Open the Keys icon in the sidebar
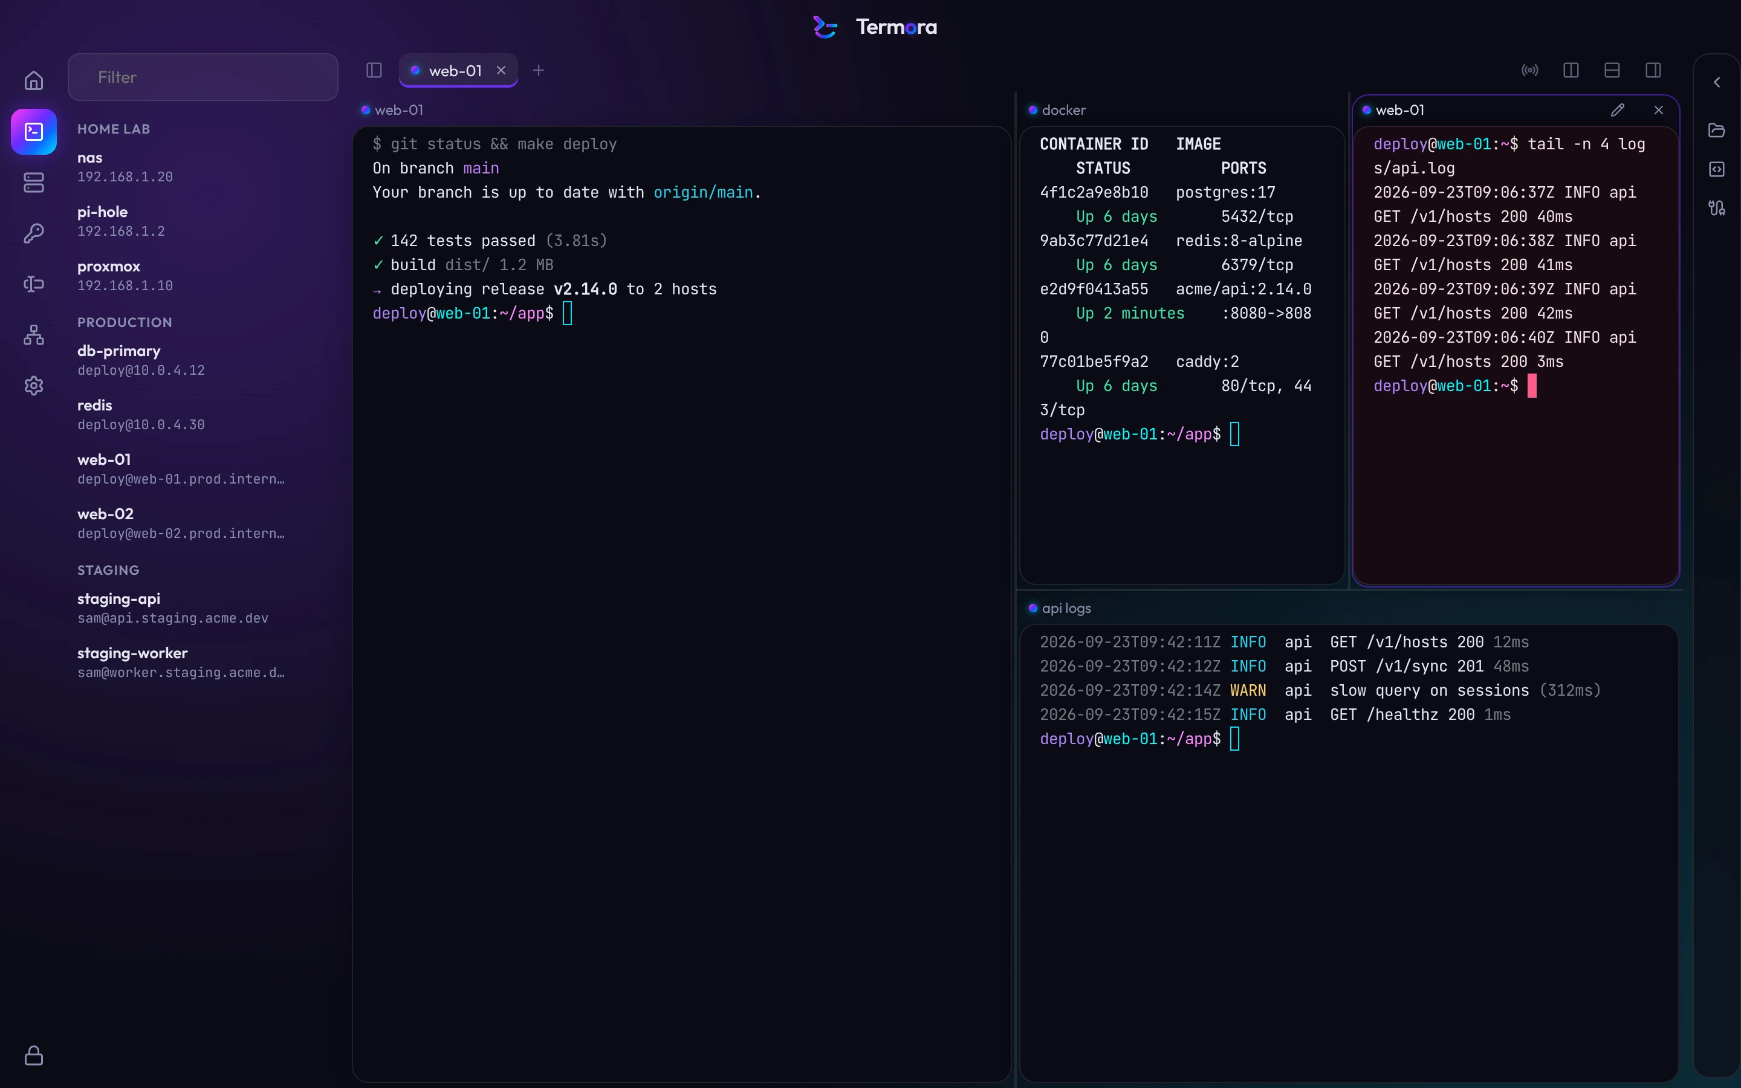1741x1088 pixels. click(x=34, y=233)
